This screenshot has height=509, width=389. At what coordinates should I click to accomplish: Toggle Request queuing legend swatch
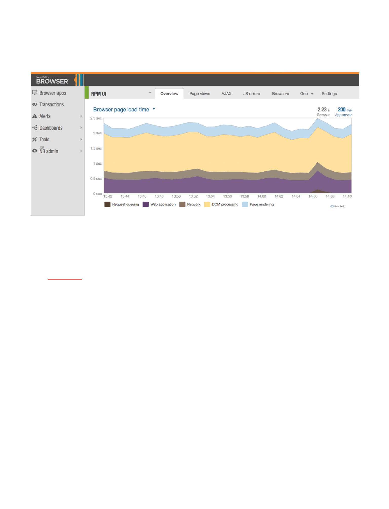(x=107, y=204)
